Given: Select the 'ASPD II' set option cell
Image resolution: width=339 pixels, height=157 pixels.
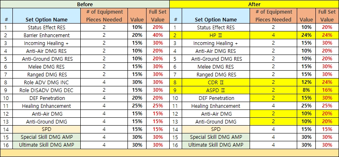Looking at the screenshot, I should (x=216, y=90).
